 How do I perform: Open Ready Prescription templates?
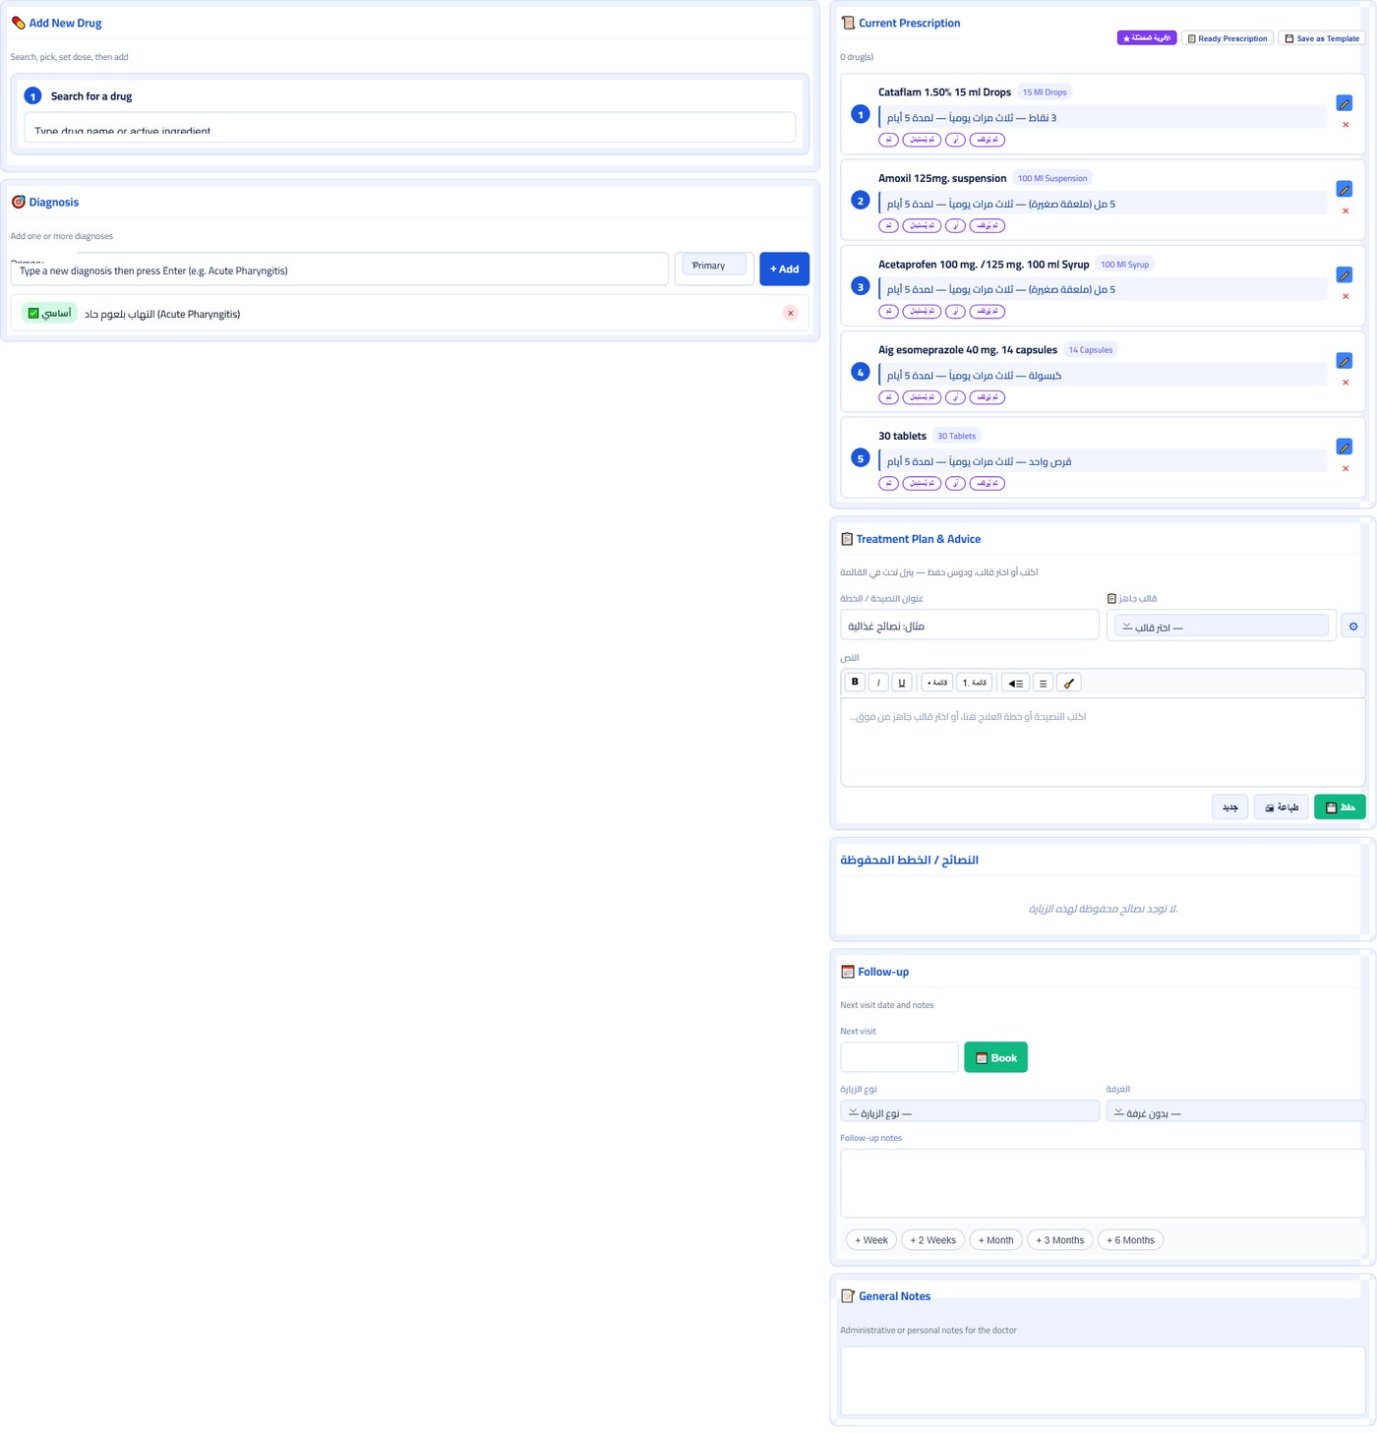coord(1227,38)
